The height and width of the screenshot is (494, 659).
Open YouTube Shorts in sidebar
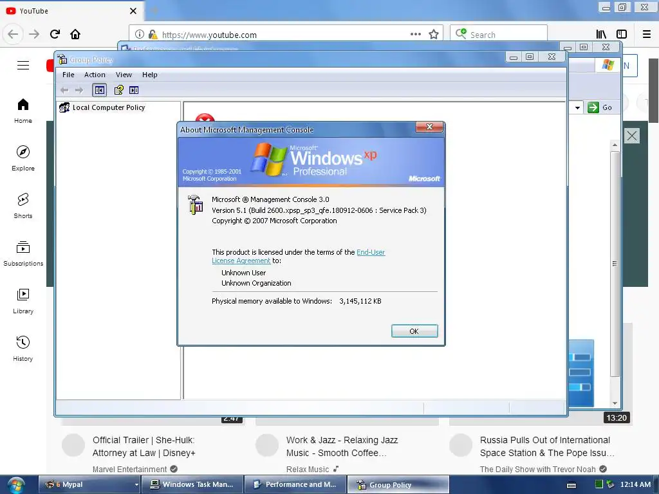23,206
